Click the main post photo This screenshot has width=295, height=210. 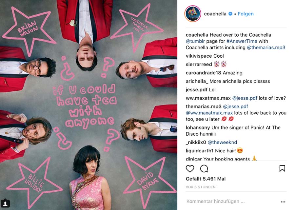pos(88,105)
